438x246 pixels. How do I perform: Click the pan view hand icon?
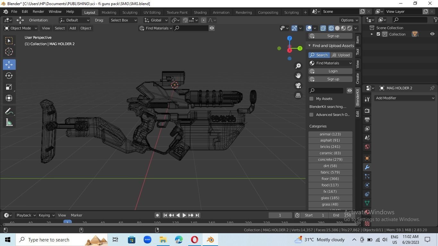298,76
